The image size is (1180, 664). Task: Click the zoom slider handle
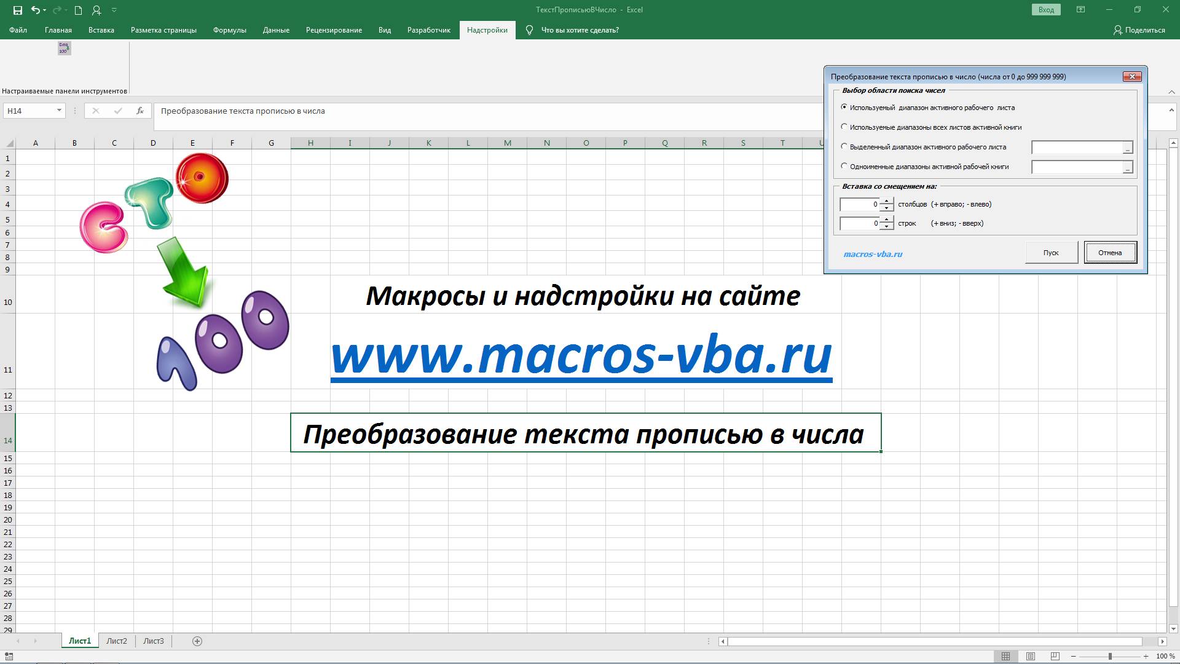[x=1110, y=656]
